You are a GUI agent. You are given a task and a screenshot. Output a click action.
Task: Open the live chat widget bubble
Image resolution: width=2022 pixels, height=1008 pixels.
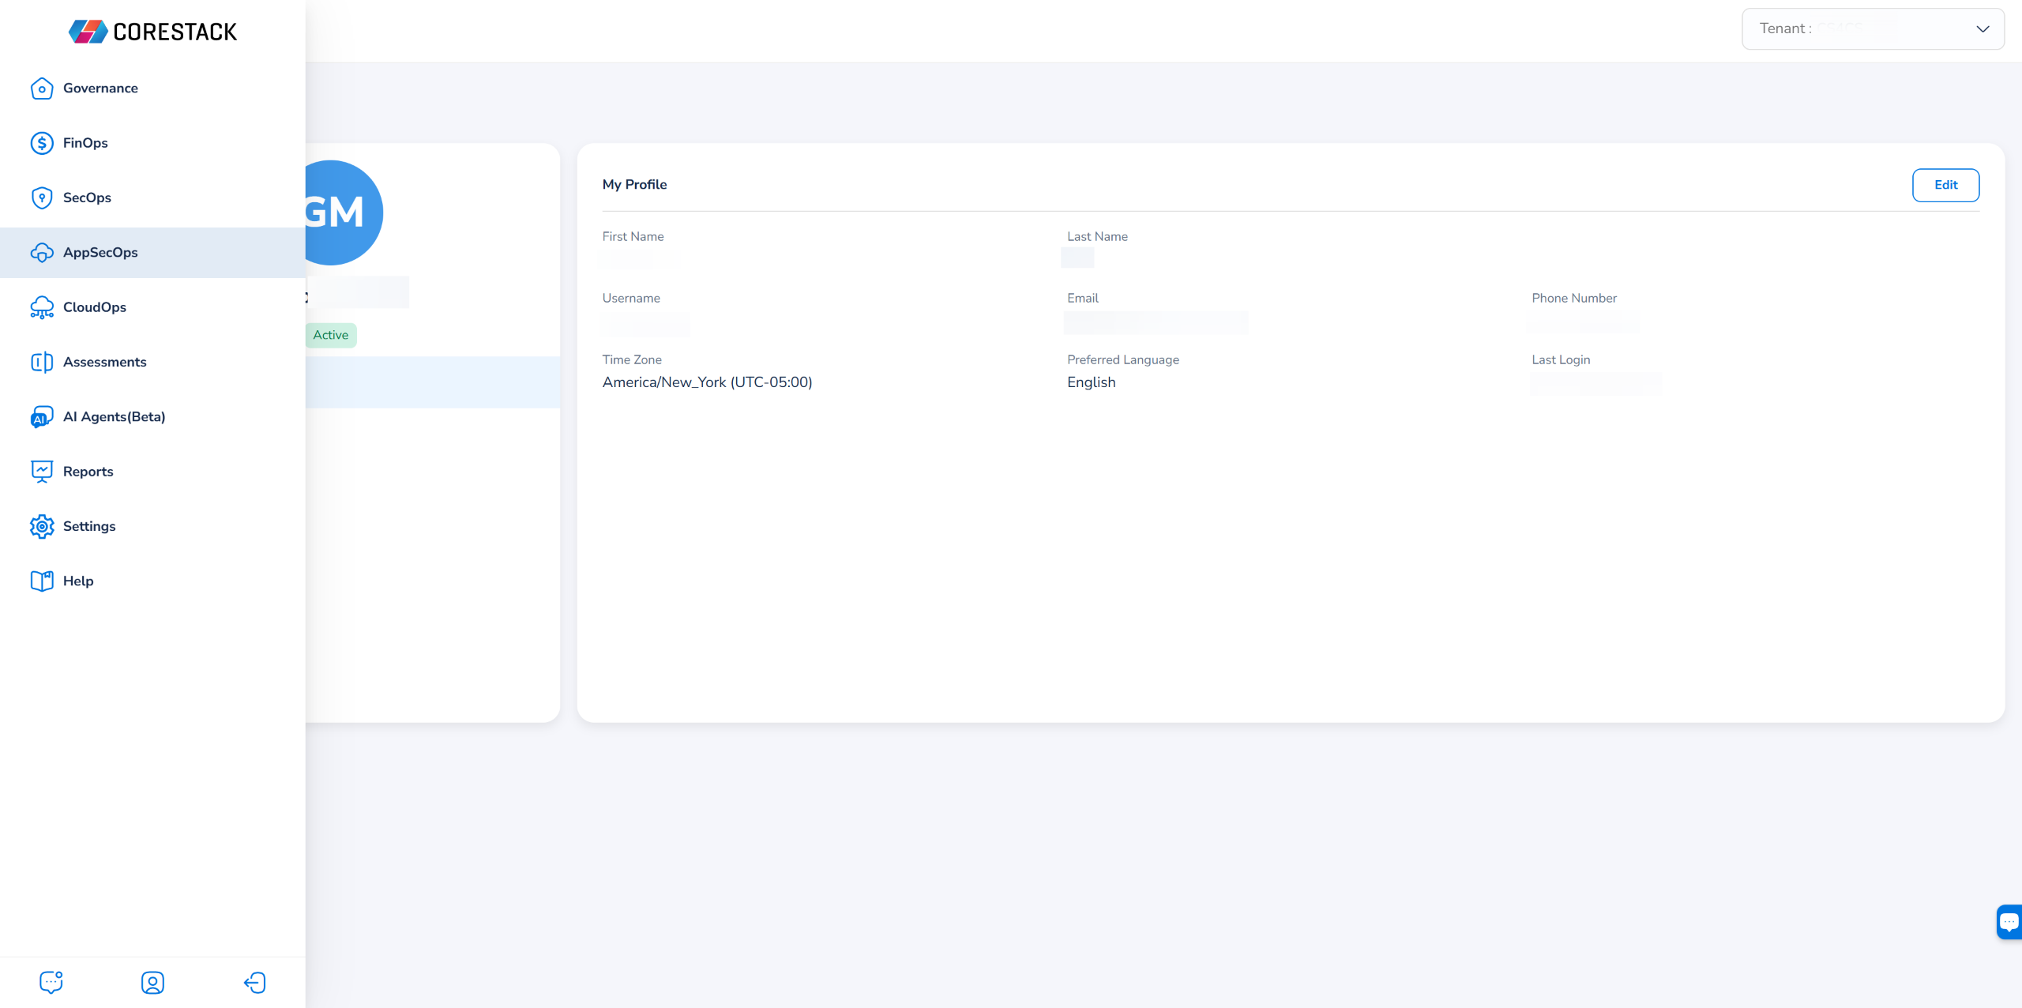pos(2009,922)
